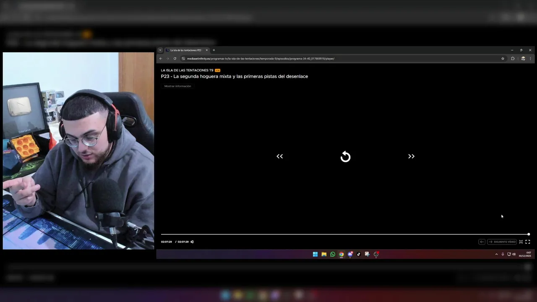Viewport: 537px width, 302px height.
Task: Click the video progress bar
Action: pyautogui.click(x=345, y=234)
